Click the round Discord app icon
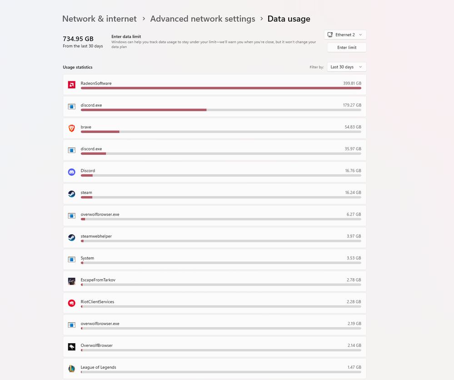 [x=71, y=172]
